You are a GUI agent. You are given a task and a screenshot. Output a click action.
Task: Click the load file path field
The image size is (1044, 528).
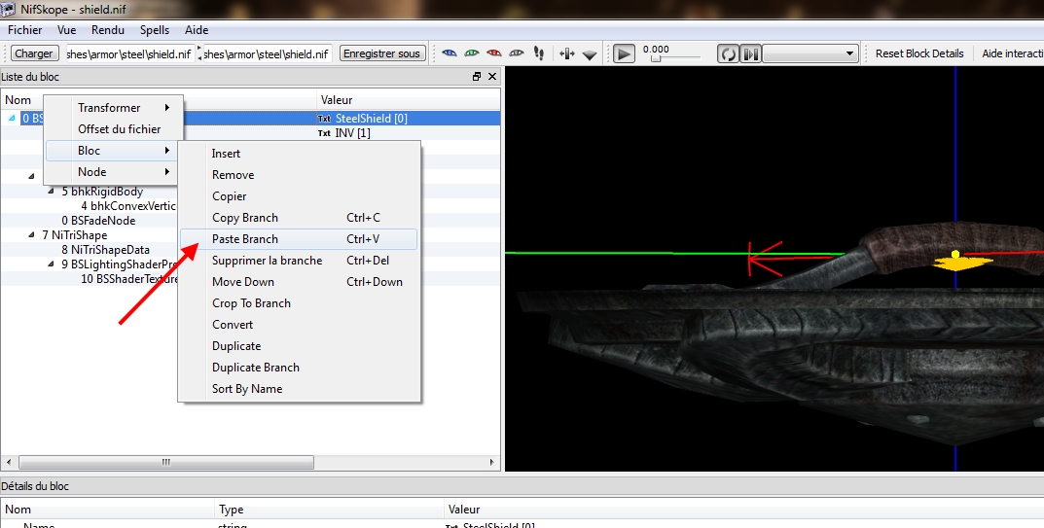[129, 53]
